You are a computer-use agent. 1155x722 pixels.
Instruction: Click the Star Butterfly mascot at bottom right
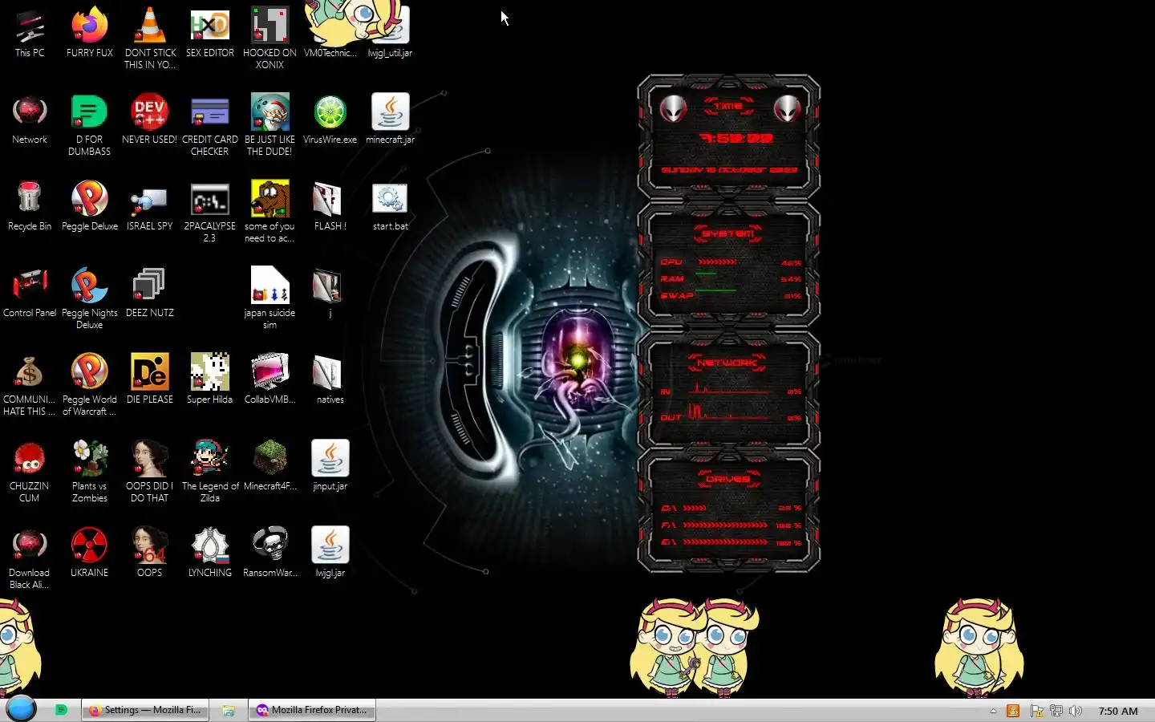click(x=979, y=648)
